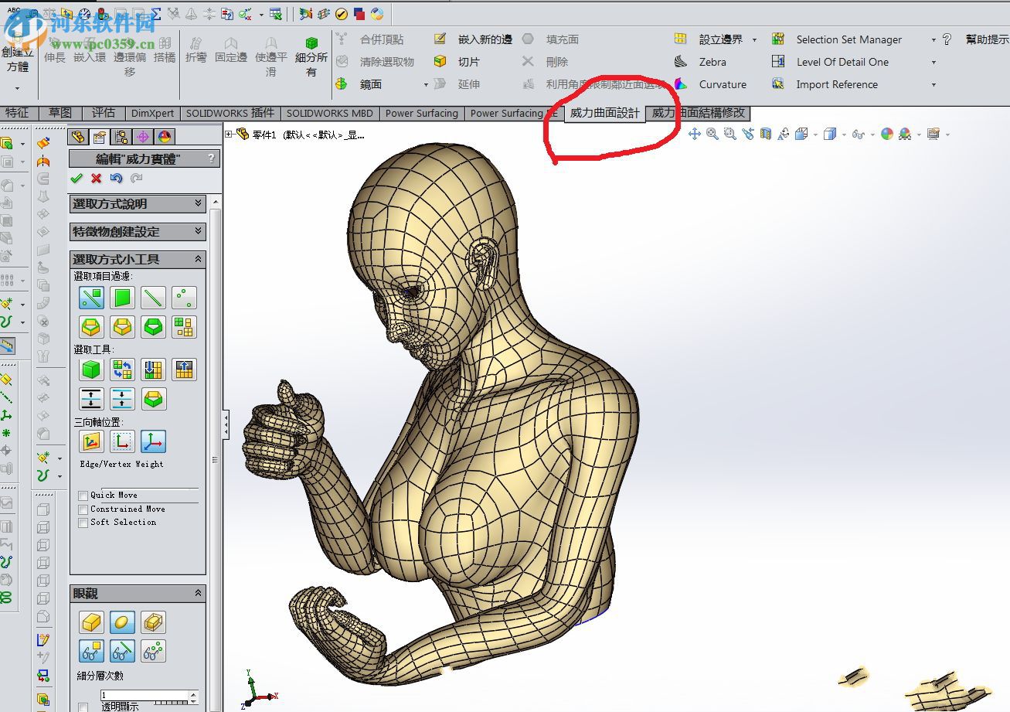Select the face filter icon (green square)
The width and height of the screenshot is (1010, 712).
click(122, 298)
